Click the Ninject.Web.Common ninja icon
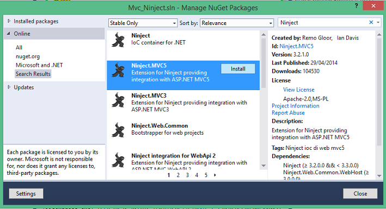This screenshot has width=386, height=209. (x=118, y=130)
